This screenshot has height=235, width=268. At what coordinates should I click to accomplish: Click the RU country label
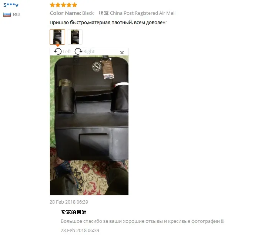pyautogui.click(x=16, y=15)
